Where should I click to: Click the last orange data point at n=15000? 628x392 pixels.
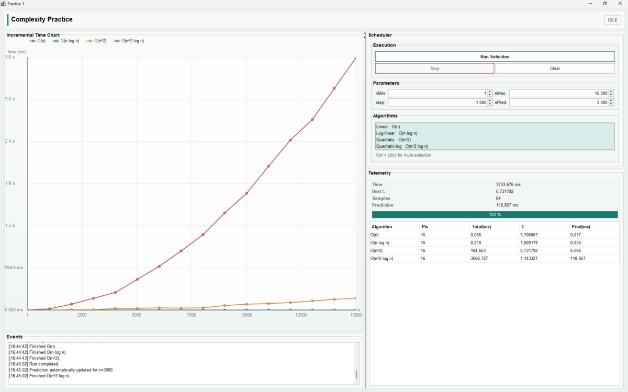tap(356, 298)
